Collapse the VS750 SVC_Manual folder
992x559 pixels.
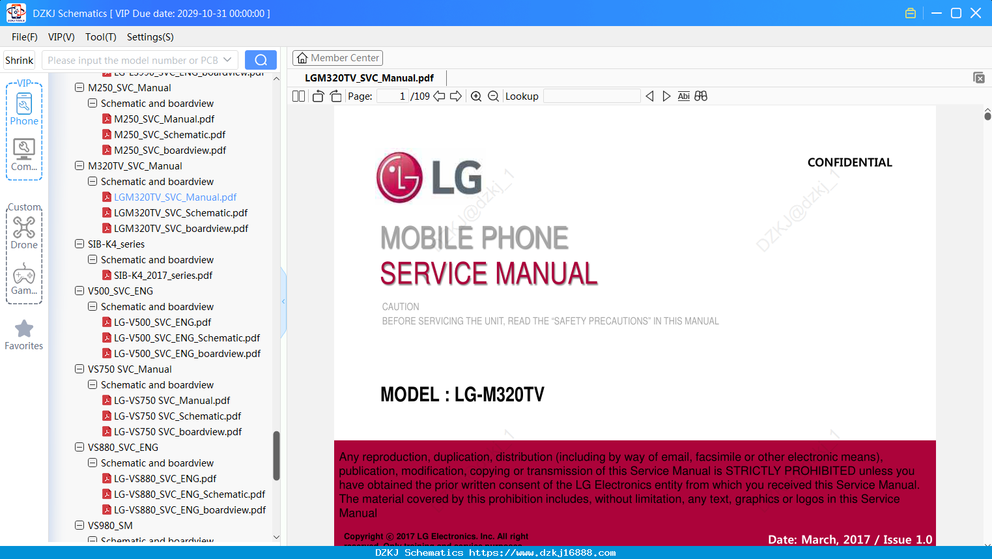[79, 369]
